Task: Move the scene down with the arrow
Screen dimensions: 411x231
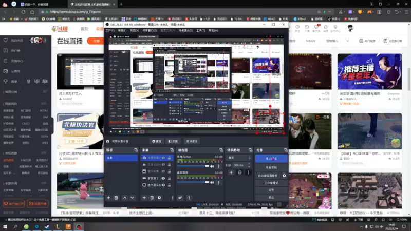Action: pos(133,198)
